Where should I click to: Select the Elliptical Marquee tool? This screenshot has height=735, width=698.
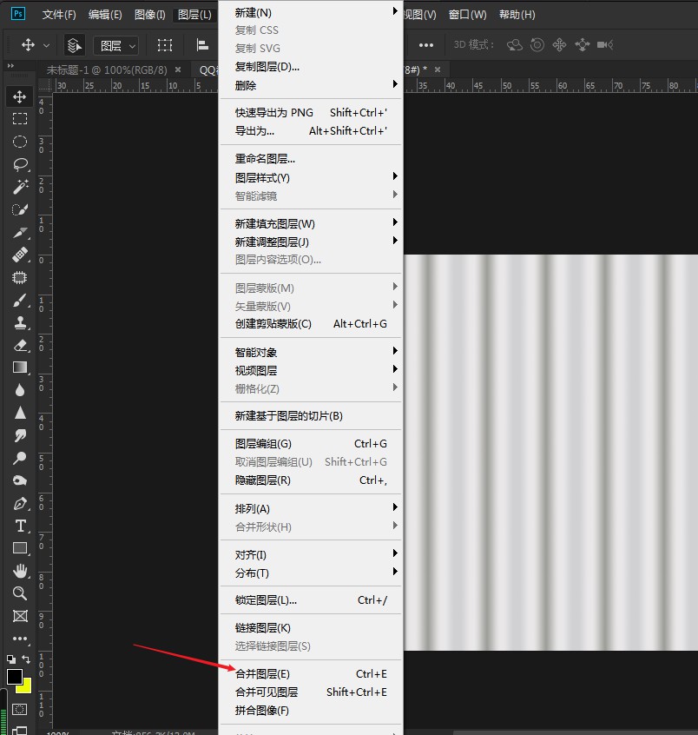click(20, 142)
